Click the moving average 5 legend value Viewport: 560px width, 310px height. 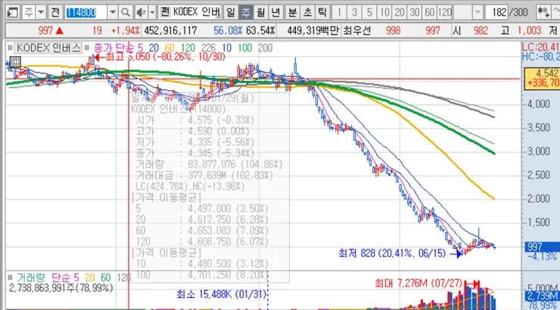point(140,48)
